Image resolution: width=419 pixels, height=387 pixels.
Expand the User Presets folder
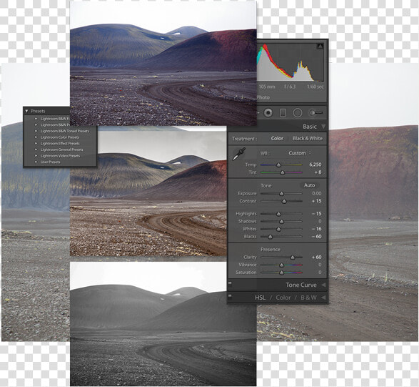click(36, 162)
